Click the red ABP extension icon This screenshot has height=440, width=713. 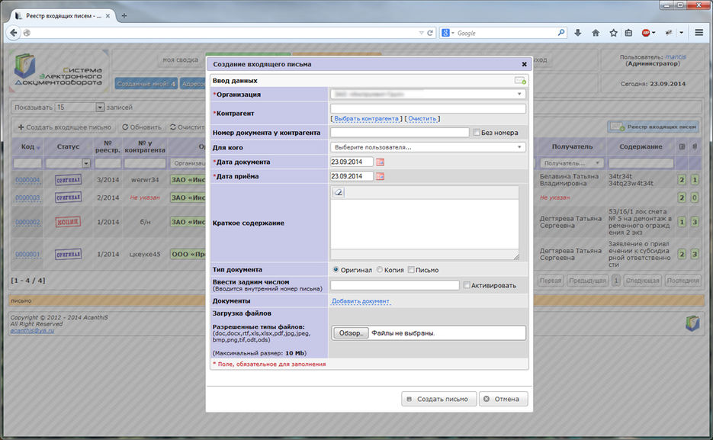click(646, 33)
